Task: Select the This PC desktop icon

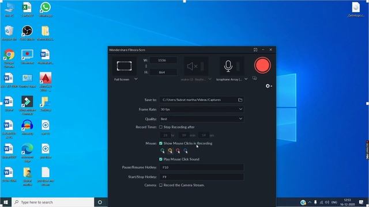Action: [9, 9]
